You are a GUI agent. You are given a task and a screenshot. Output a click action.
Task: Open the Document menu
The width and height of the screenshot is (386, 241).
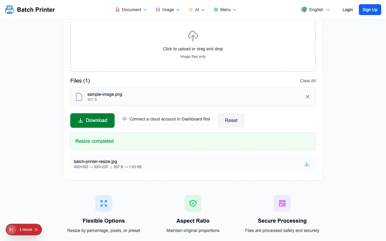point(131,10)
